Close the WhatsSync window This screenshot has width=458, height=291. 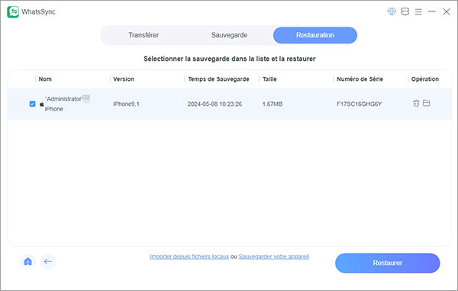447,11
